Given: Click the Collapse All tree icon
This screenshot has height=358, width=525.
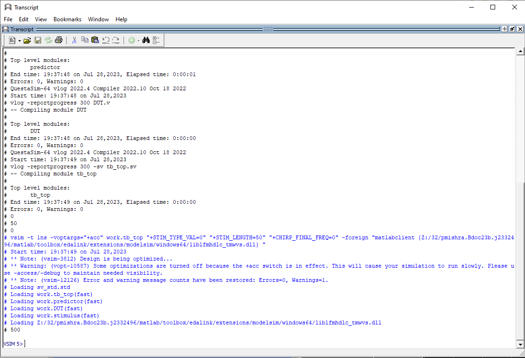Looking at the screenshot, I should tap(156, 41).
